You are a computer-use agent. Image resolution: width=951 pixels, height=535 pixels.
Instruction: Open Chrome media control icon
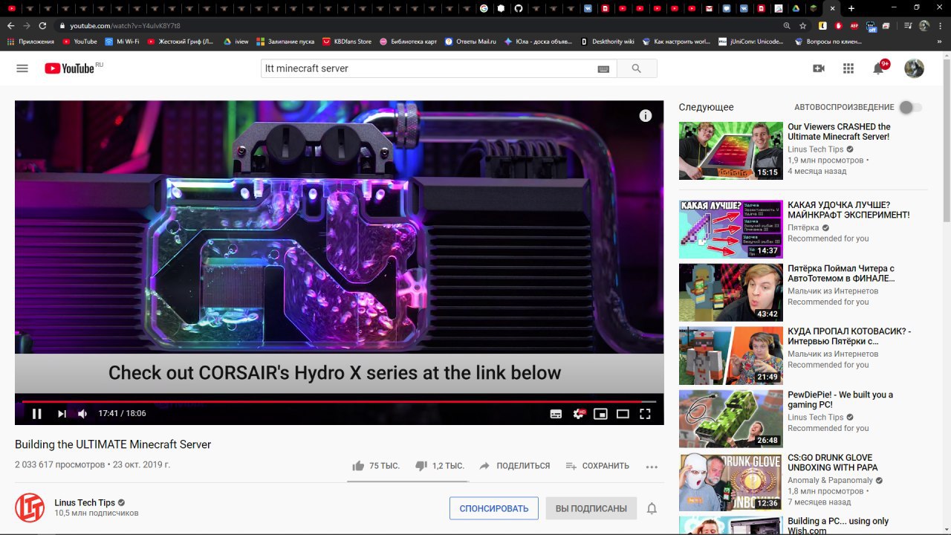pyautogui.click(x=908, y=25)
